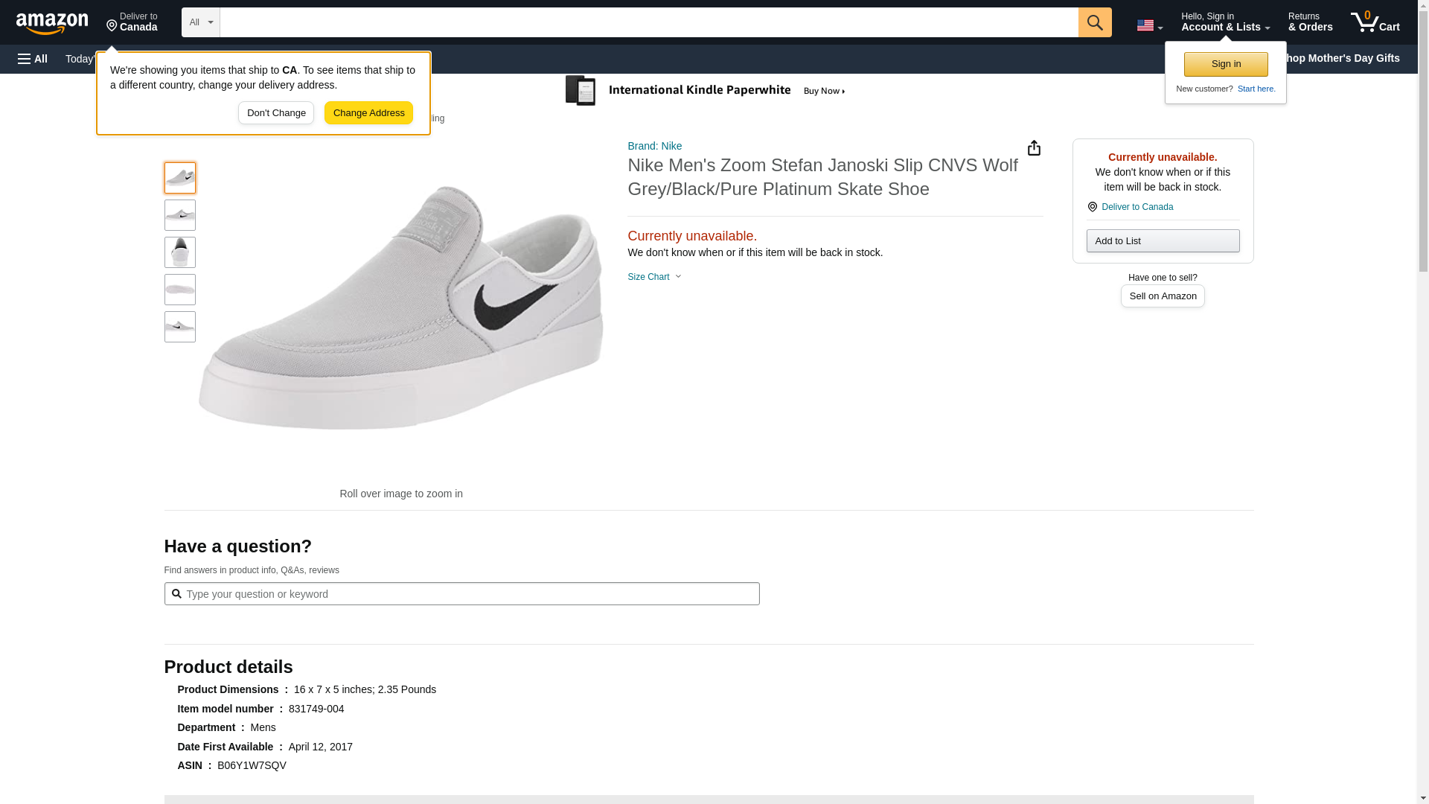Expand the All departments search dropdown
1429x804 pixels.
200,22
